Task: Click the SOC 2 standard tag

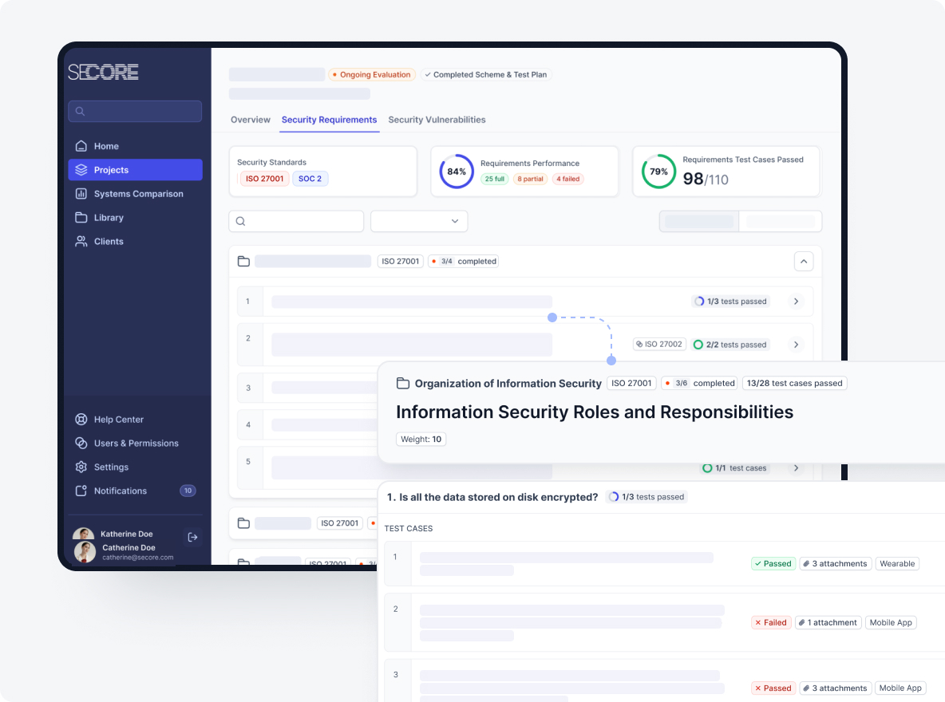Action: [x=310, y=179]
